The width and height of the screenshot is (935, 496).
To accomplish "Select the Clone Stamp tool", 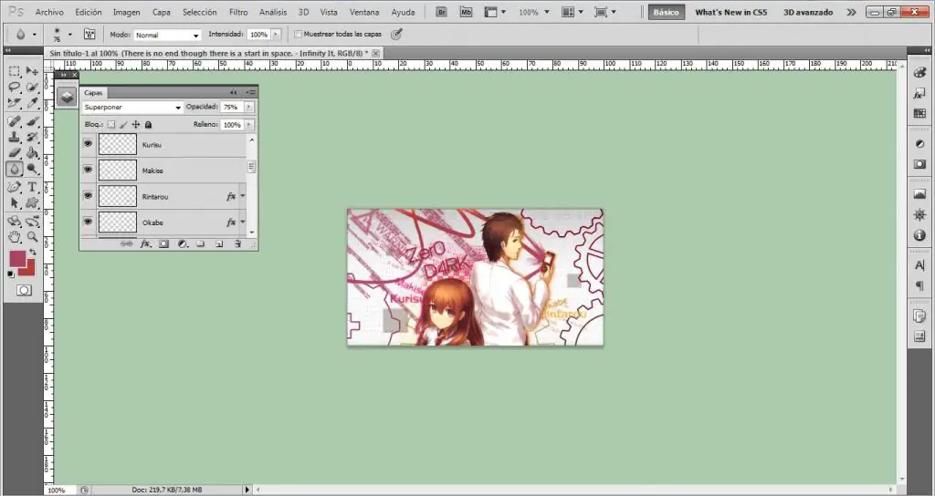I will point(15,138).
